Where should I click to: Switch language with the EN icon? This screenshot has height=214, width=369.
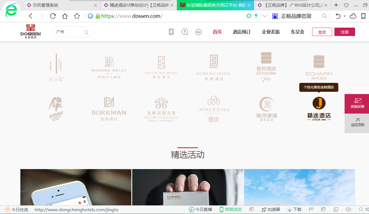(x=198, y=32)
